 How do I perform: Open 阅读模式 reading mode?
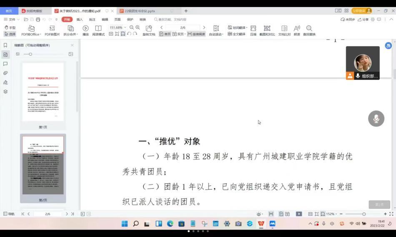coord(98,28)
